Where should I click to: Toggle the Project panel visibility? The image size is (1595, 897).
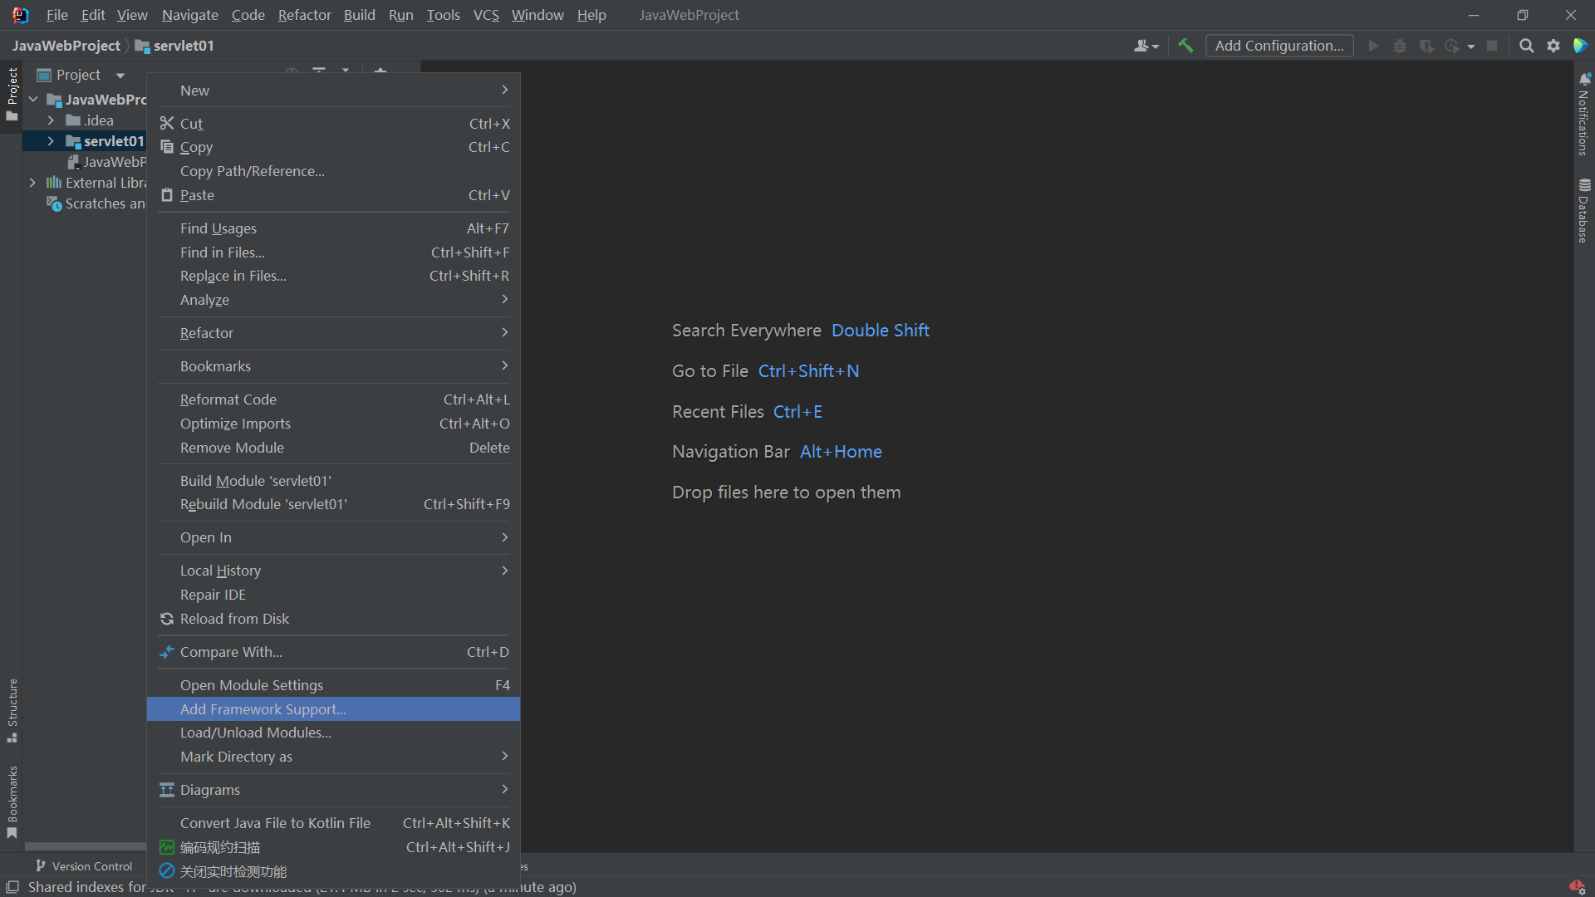(x=13, y=100)
